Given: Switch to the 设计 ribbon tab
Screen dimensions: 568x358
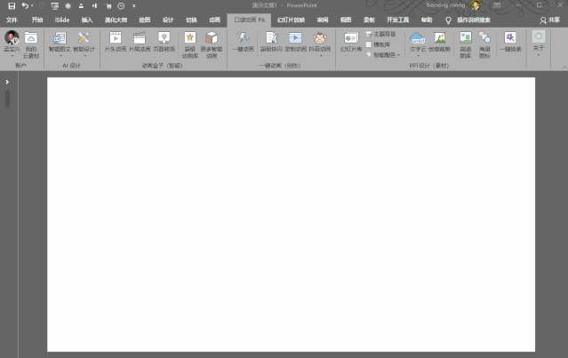Looking at the screenshot, I should [x=168, y=20].
